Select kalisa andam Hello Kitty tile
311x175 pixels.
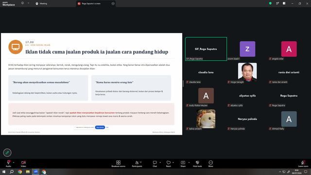coord(206,119)
